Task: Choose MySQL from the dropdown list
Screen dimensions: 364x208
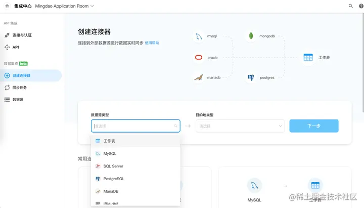Action: [135, 154]
